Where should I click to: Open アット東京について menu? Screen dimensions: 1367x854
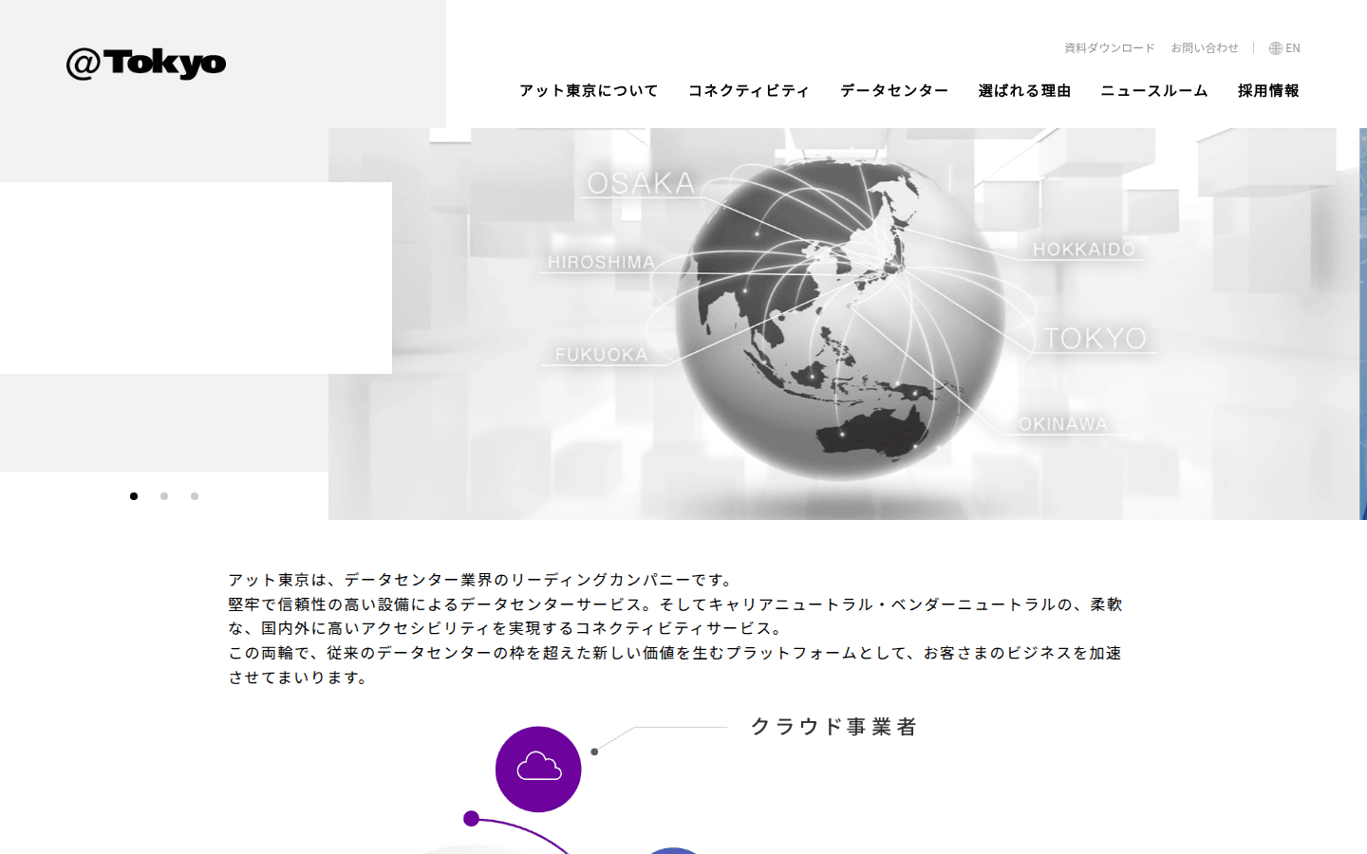pyautogui.click(x=589, y=91)
